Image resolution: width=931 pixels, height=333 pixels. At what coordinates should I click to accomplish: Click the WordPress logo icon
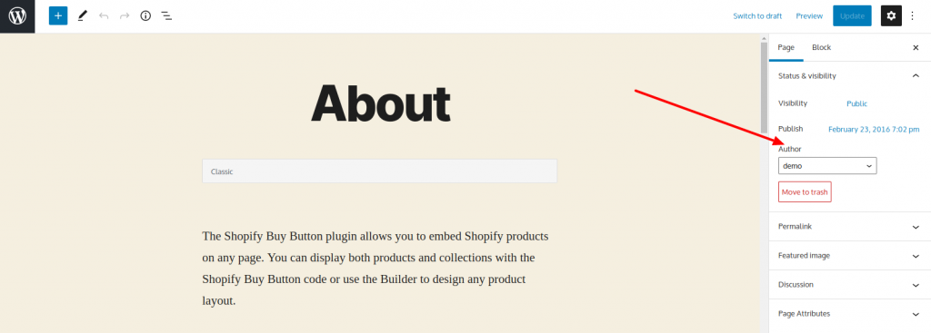point(17,16)
